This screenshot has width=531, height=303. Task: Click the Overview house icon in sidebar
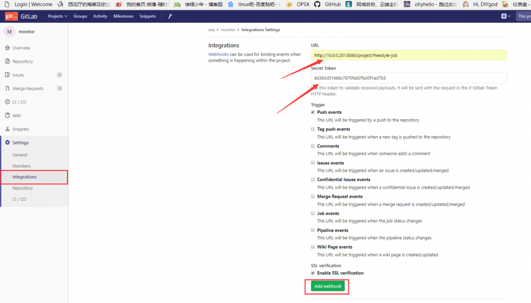tap(7, 48)
